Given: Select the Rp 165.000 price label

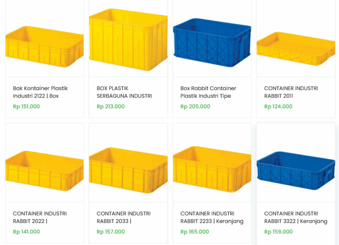Looking at the screenshot, I should point(193,231).
